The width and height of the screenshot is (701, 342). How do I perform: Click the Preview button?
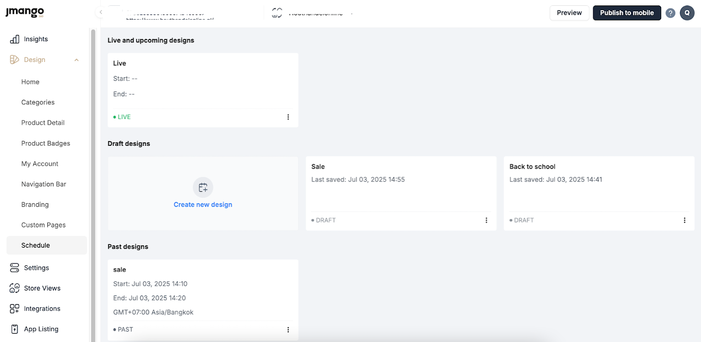(x=569, y=13)
